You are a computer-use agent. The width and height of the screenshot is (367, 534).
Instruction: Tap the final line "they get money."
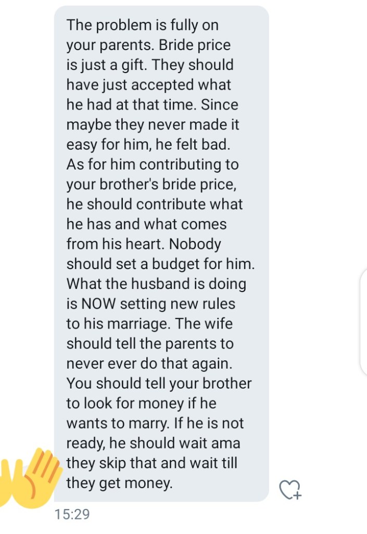click(120, 483)
